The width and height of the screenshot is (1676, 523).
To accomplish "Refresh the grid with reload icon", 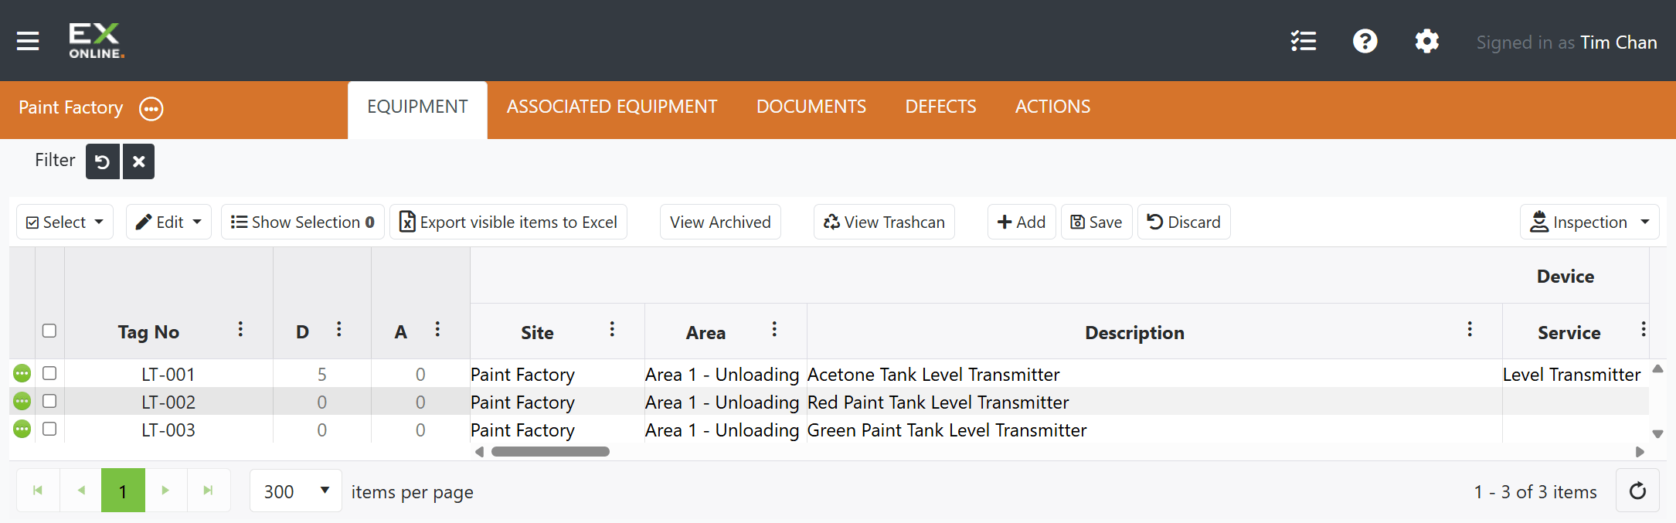I will pos(1637,491).
